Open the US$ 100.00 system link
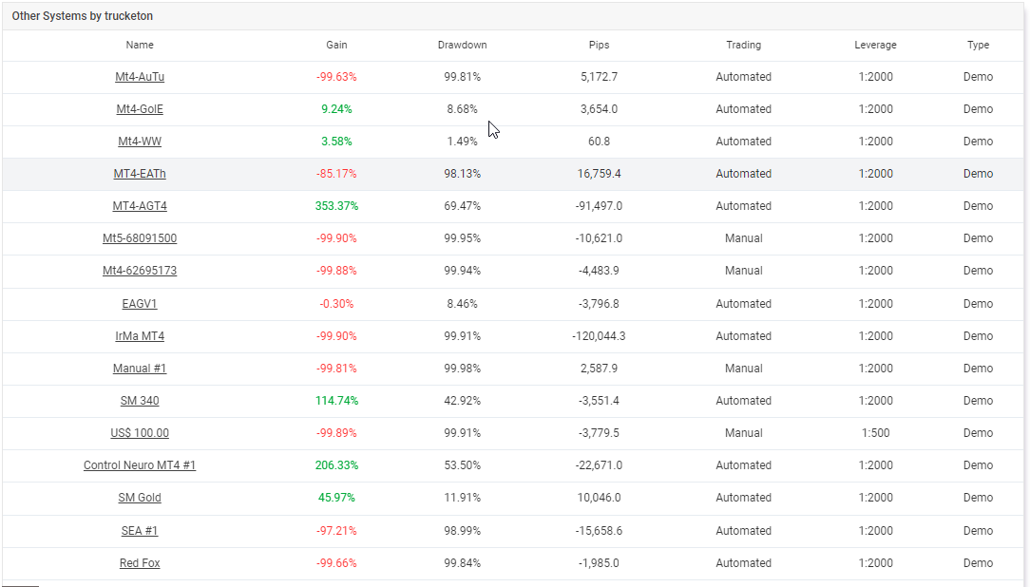1030x587 pixels. point(140,432)
